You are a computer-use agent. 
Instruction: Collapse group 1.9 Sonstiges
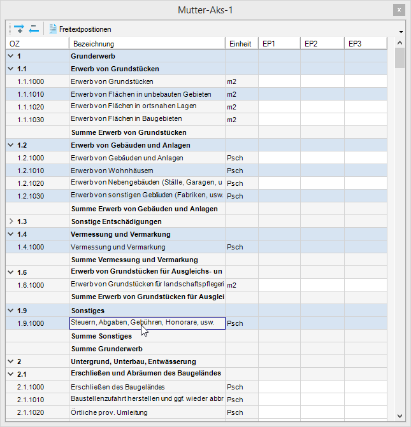point(11,310)
